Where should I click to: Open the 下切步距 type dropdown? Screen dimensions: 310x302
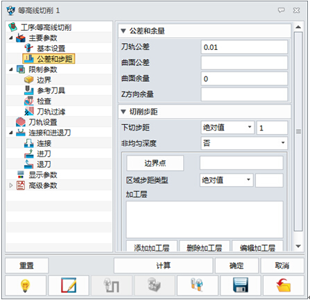[227, 128]
